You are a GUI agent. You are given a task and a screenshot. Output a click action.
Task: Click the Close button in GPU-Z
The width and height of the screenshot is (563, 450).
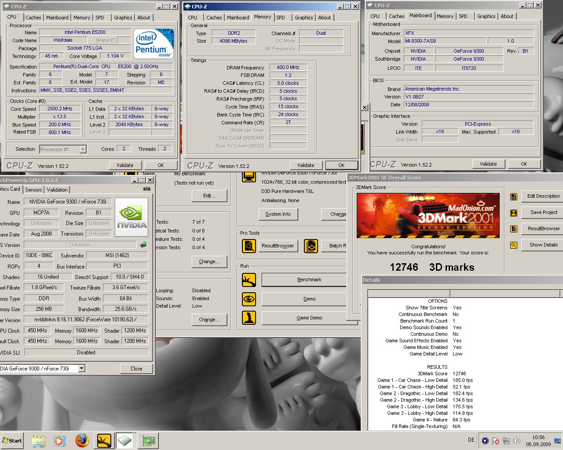(x=136, y=369)
